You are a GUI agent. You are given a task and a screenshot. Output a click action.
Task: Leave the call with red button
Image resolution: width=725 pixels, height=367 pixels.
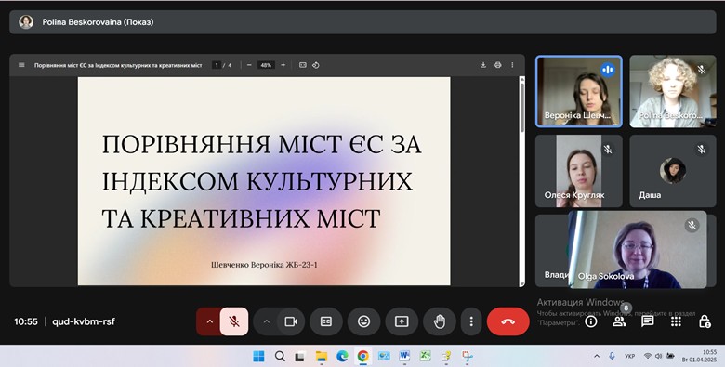[x=507, y=321]
